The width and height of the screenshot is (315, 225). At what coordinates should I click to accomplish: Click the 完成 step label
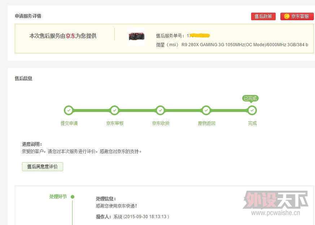pos(252,123)
